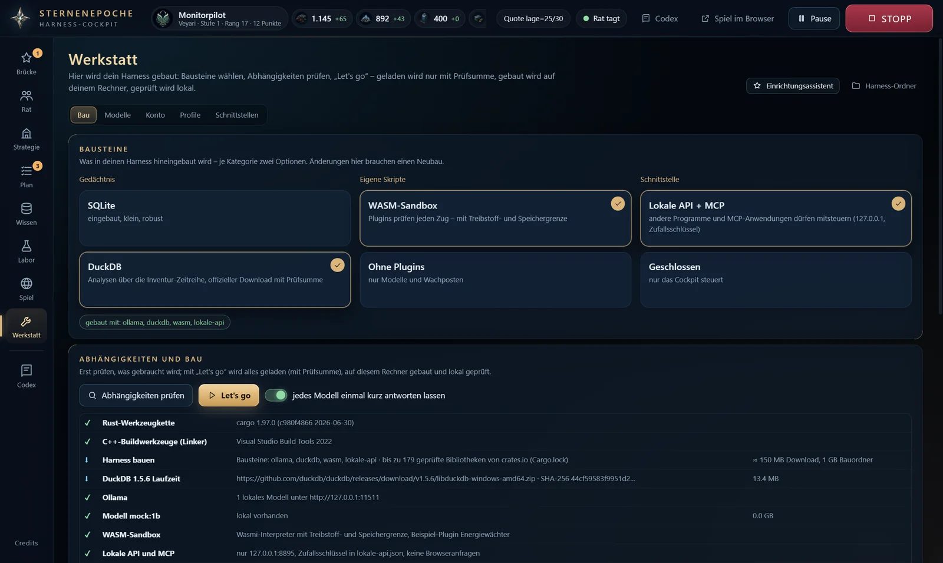The image size is (943, 563).
Task: Open the Plan sidebar section
Action: point(26,176)
